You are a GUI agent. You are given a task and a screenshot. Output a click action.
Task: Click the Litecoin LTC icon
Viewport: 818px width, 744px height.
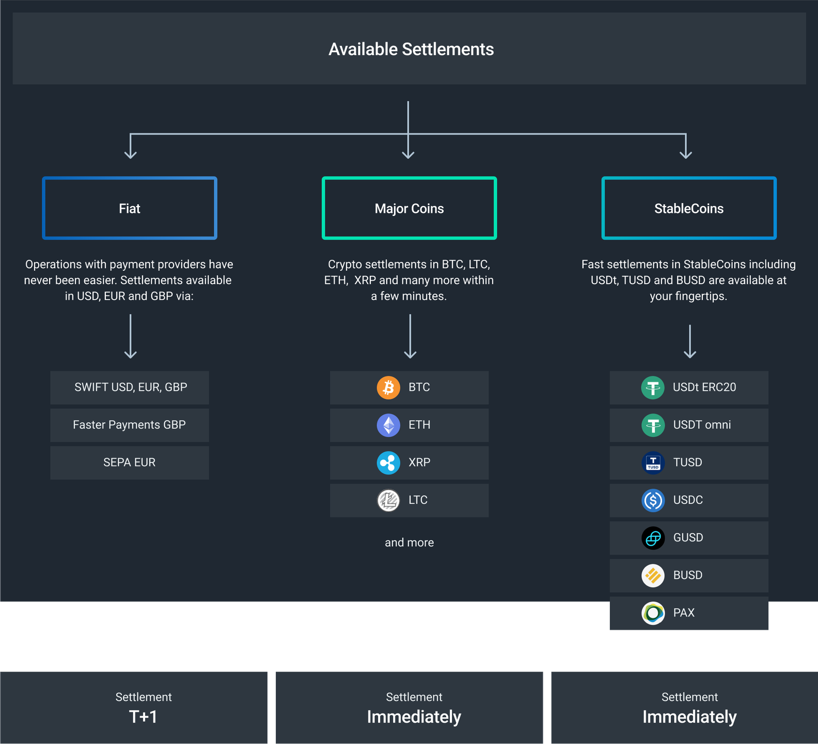(388, 501)
